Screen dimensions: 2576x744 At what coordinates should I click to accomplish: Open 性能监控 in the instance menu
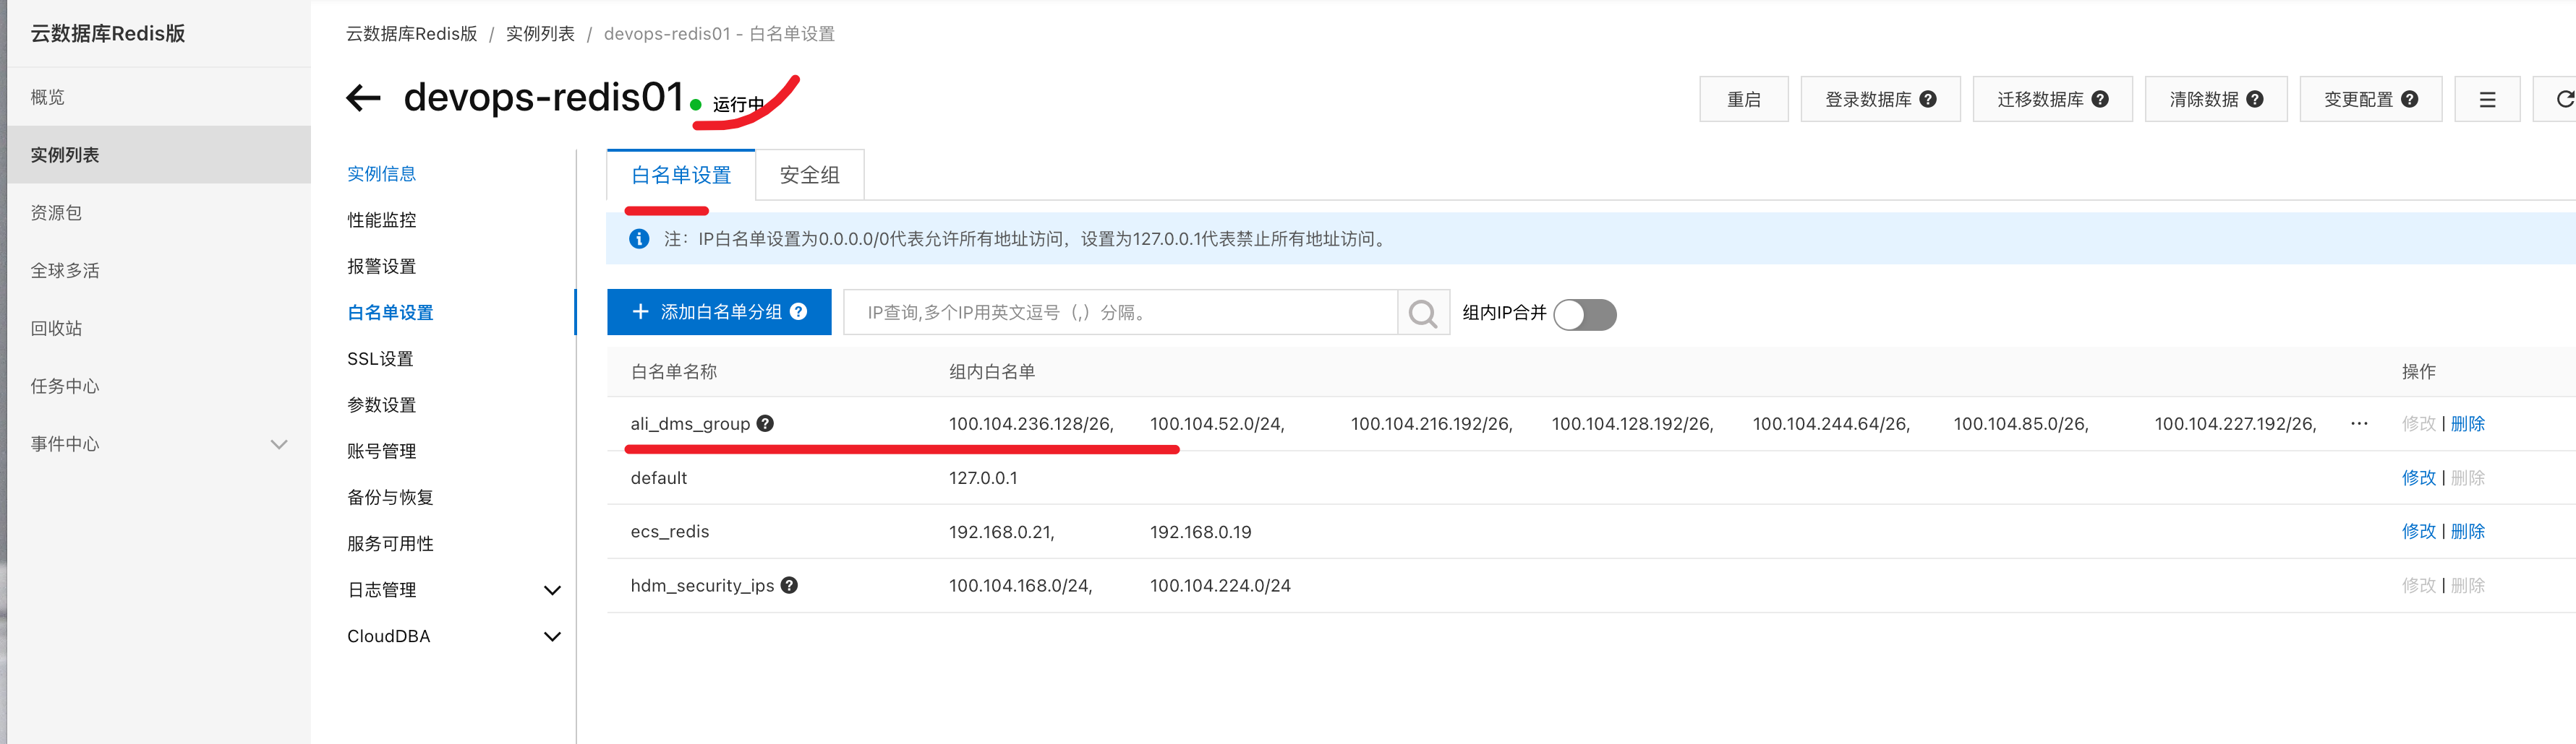click(382, 220)
